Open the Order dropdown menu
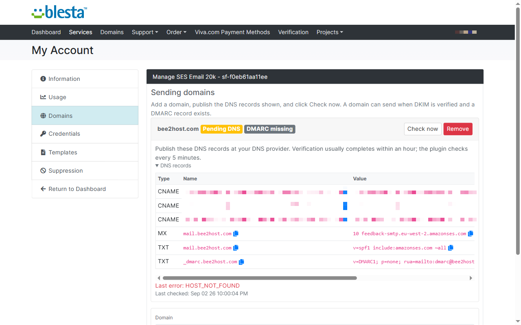 tap(176, 32)
